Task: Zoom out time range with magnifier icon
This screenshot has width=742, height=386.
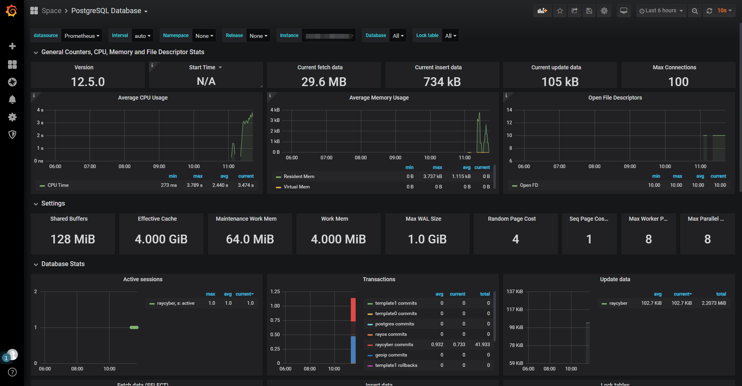Action: (x=695, y=11)
